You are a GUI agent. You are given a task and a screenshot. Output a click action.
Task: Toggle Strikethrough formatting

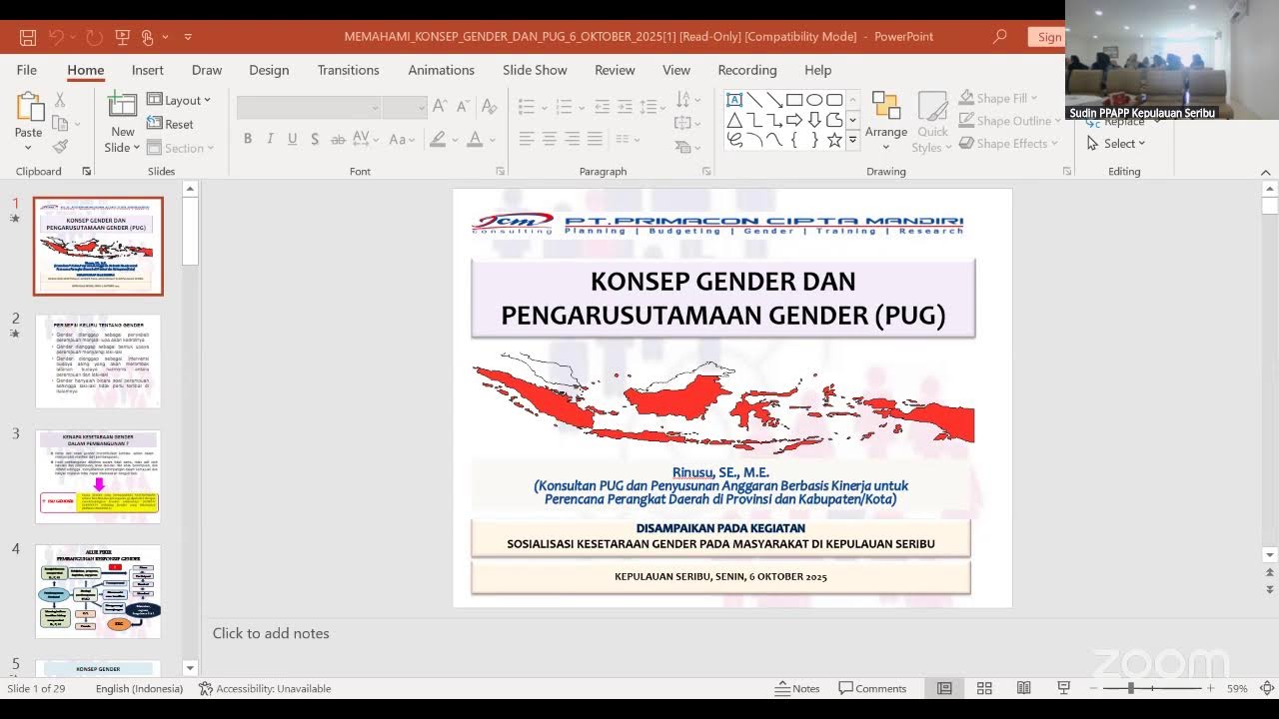pos(339,139)
